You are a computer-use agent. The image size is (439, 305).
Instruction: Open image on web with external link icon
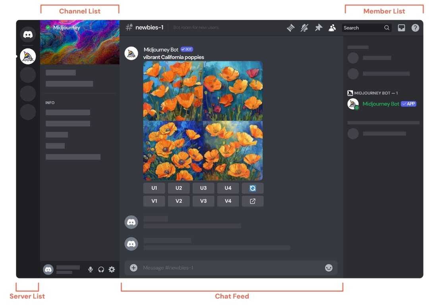253,201
